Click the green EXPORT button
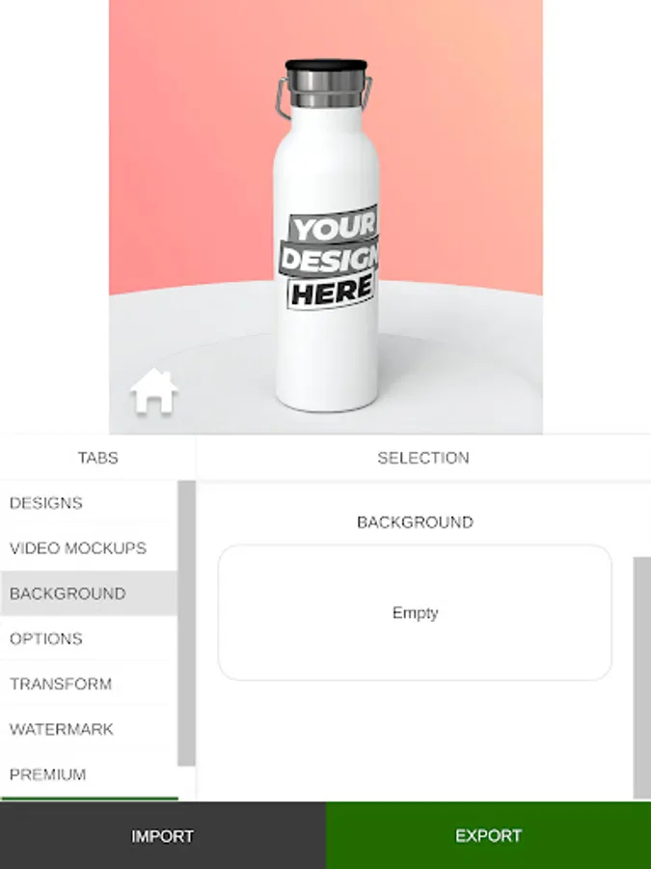 [x=489, y=836]
